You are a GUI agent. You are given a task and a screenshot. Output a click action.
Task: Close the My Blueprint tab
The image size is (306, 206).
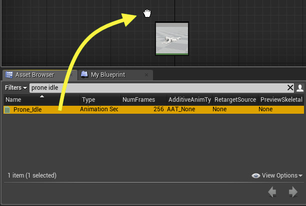tap(146, 75)
